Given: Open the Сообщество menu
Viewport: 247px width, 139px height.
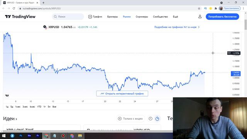Looking at the screenshot, I should [161, 17].
